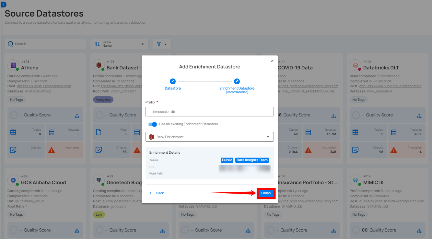Click the Source Datastores heading
The image size is (432, 239).
[44, 14]
